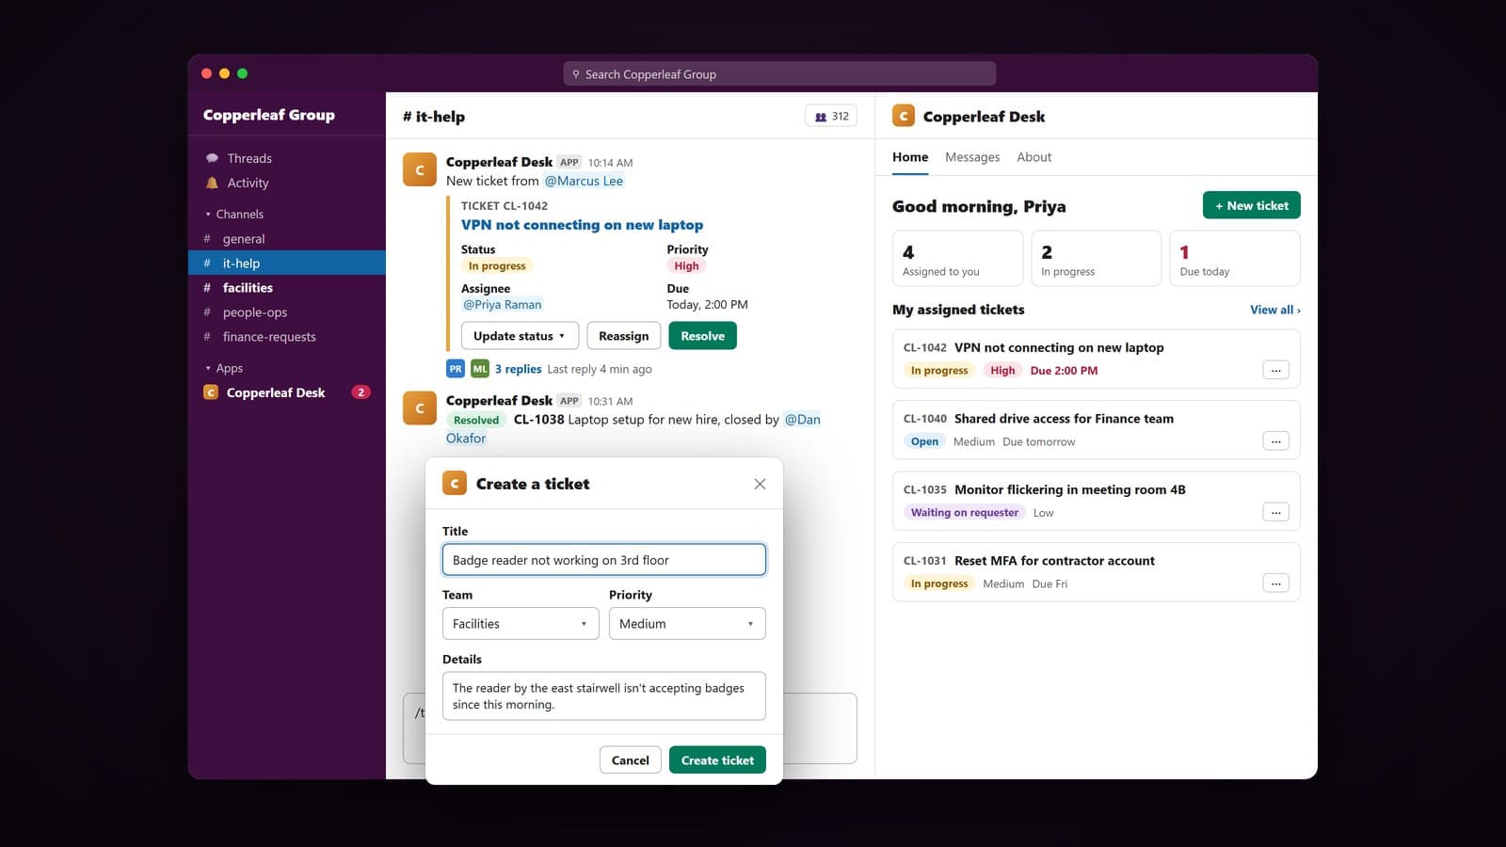Screen dimensions: 1506x847
Task: Open the people-ops channel
Action: [287, 312]
